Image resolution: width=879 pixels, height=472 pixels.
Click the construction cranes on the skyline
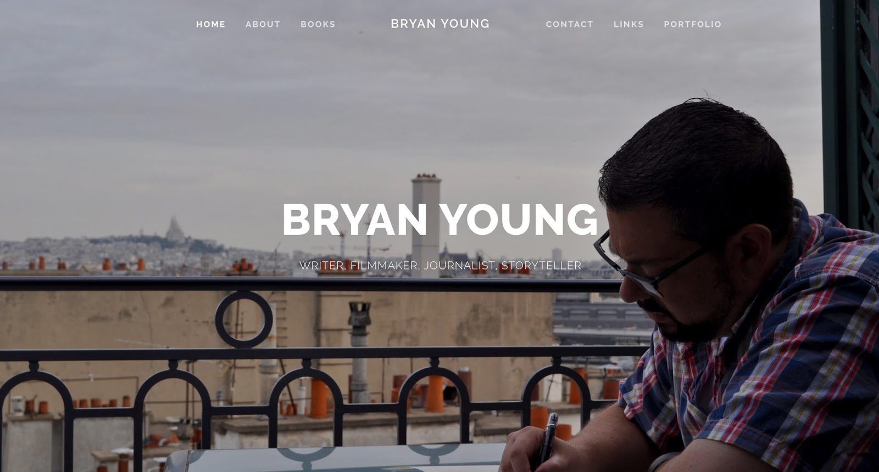pos(354,244)
